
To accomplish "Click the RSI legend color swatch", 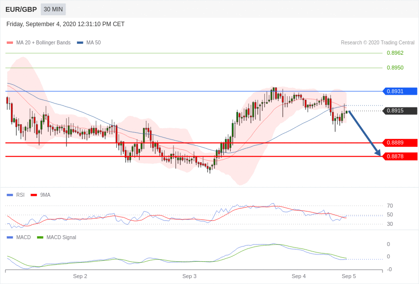I will coord(10,195).
